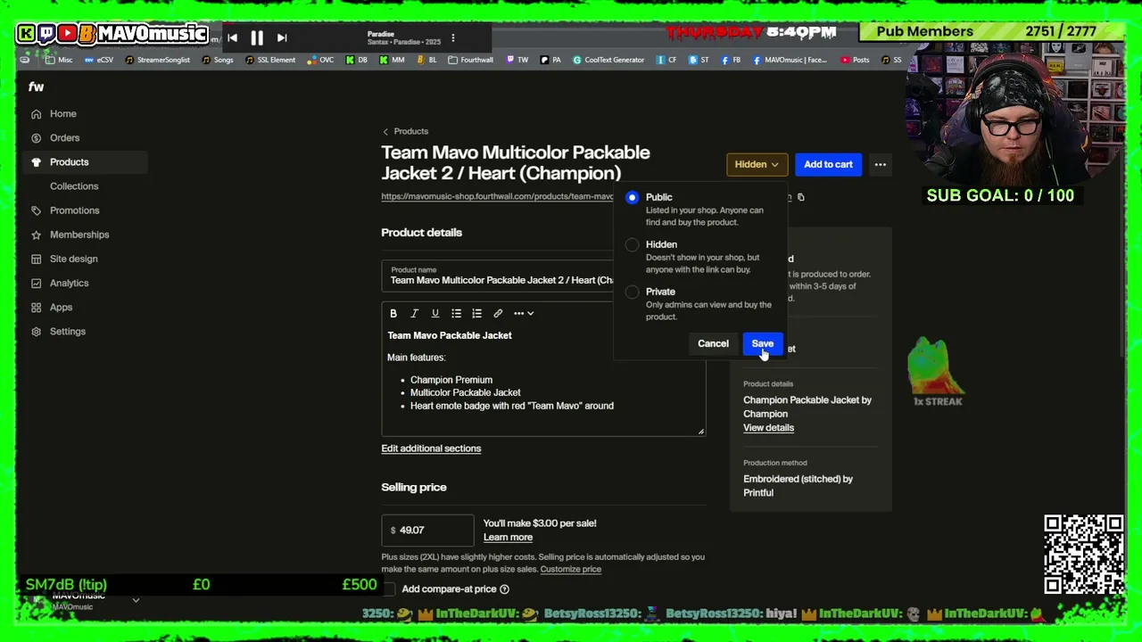Open the FB Facebook bookmark
The width and height of the screenshot is (1142, 642).
pyautogui.click(x=731, y=60)
